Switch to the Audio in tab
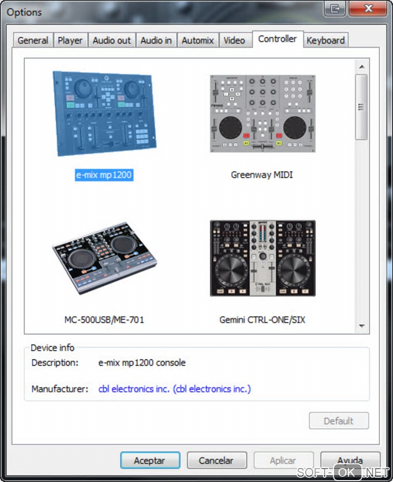Viewport: 393px width, 482px height. (156, 40)
